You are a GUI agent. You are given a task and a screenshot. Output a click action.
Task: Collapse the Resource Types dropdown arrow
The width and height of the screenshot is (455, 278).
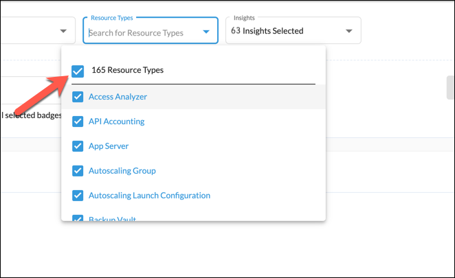point(206,32)
